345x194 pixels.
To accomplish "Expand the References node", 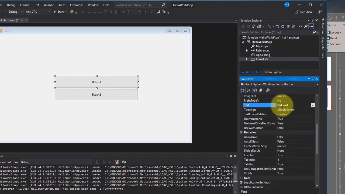I will point(247,50).
